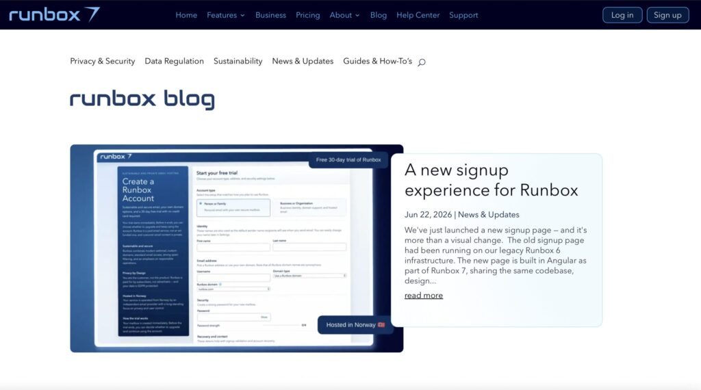
Task: Open the blog search magnifier icon
Action: click(422, 62)
